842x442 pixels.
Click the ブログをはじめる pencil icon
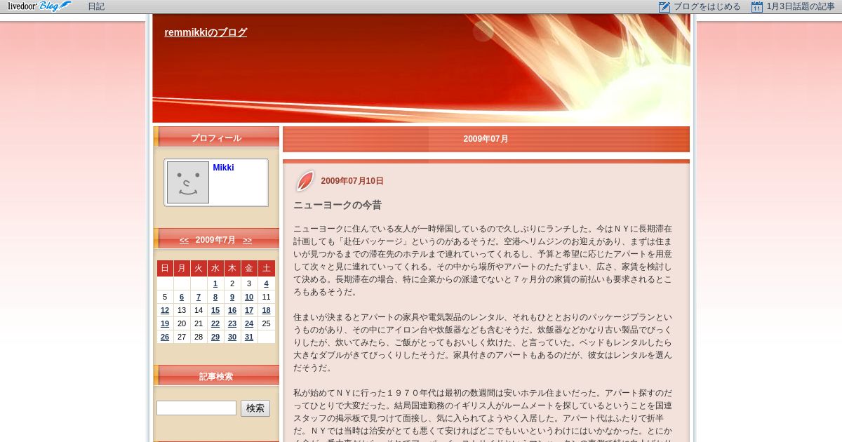point(664,6)
